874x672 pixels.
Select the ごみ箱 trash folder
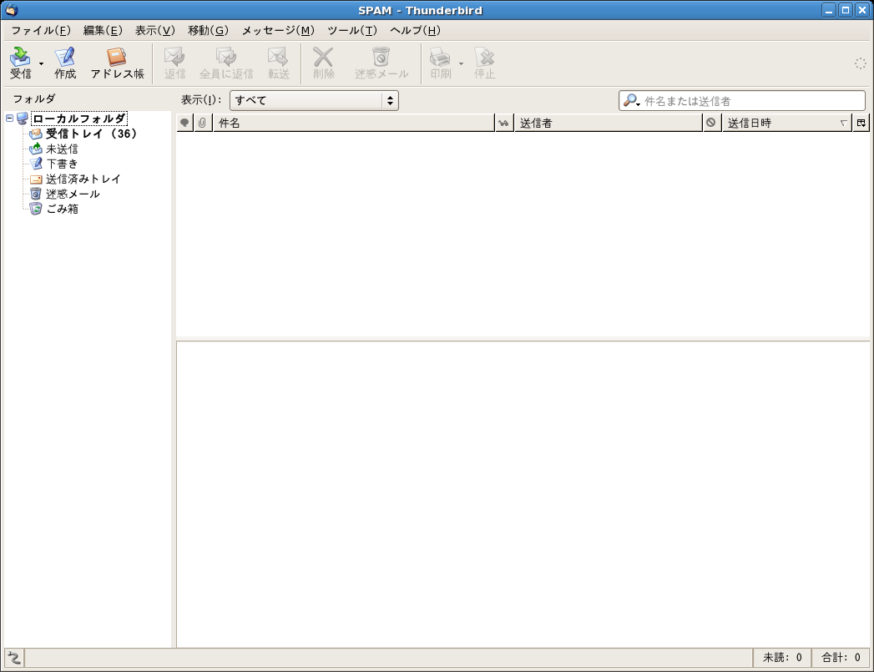[x=62, y=209]
